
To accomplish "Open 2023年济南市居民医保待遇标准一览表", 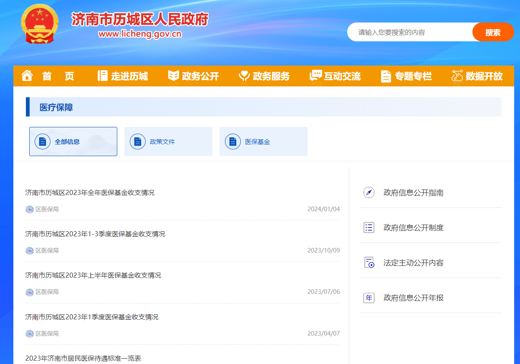I will pyautogui.click(x=83, y=358).
